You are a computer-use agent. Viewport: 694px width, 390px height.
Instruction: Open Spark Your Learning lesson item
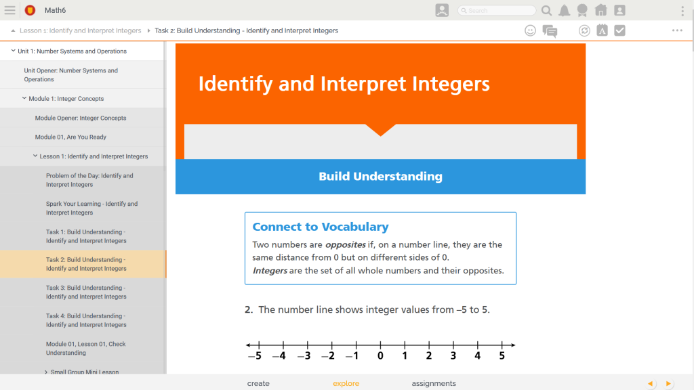91,208
